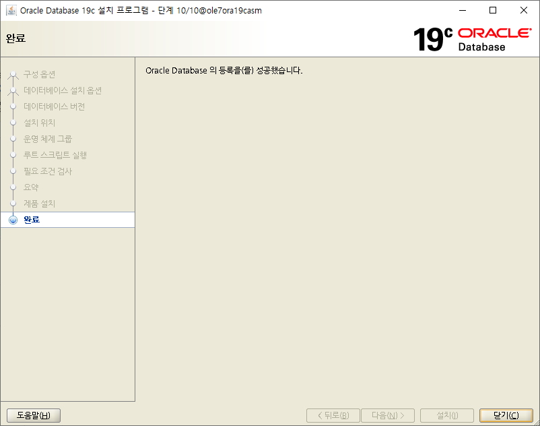Viewport: 540px width, 426px height.
Task: Minimize the installer window
Action: click(x=463, y=10)
